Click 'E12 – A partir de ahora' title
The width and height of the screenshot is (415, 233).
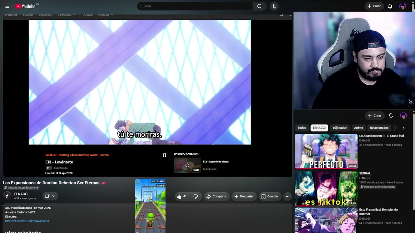(216, 161)
